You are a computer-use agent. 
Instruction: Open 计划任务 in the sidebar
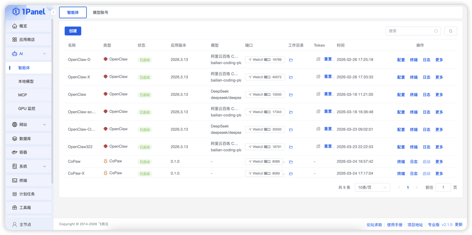29,194
